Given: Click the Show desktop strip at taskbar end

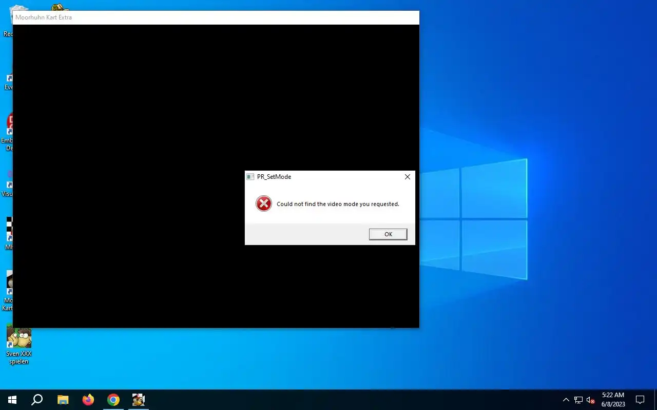Looking at the screenshot, I should coord(655,400).
